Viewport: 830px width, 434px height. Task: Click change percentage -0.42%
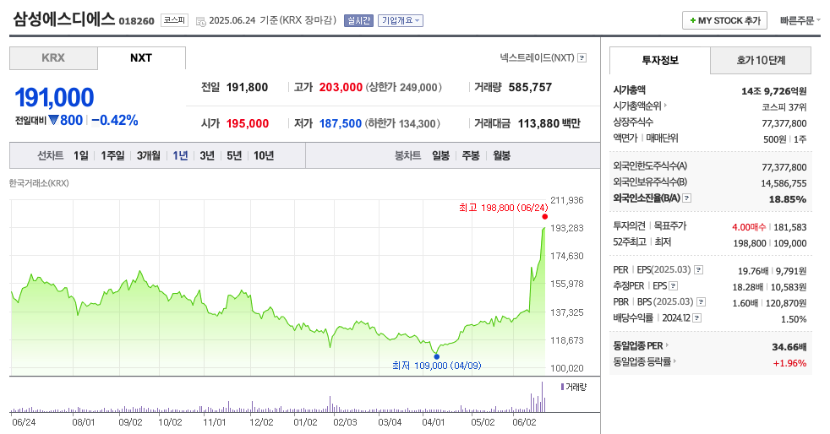click(x=115, y=121)
